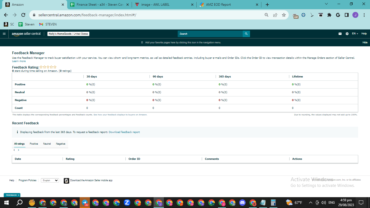Open Zoom from the taskbar

point(127,203)
